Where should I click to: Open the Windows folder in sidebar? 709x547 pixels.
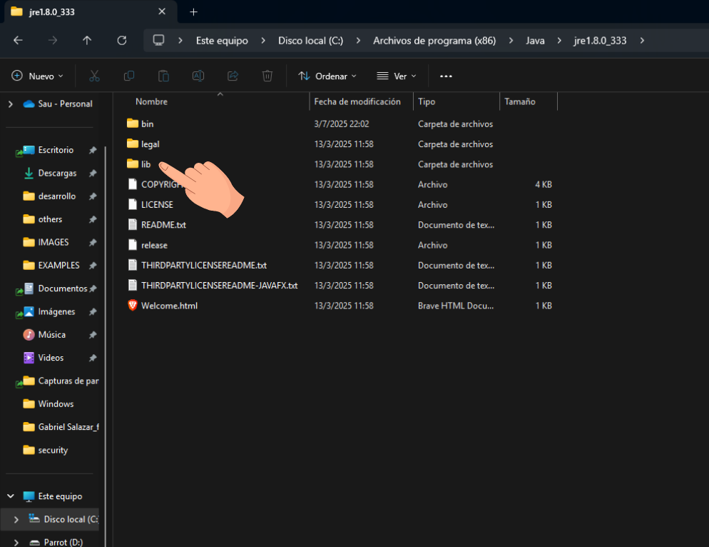56,404
